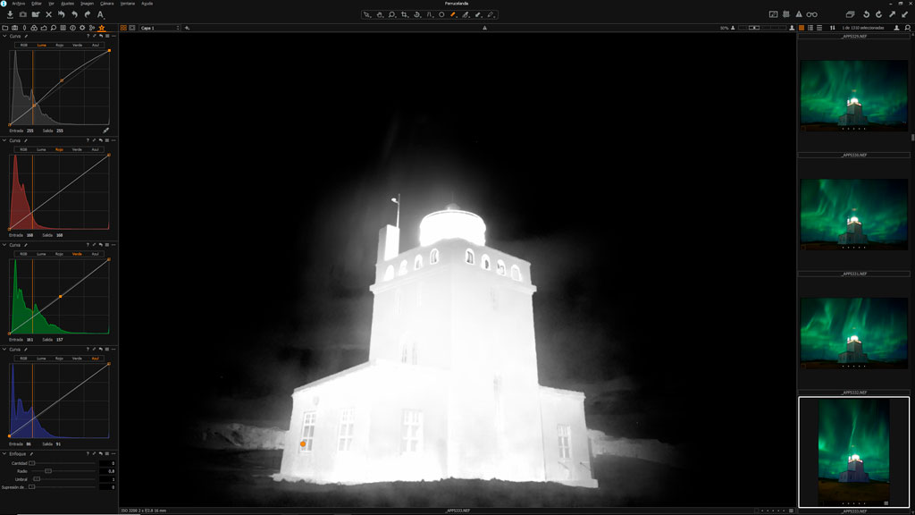Select the _APP5329.NEF aurora thumbnail
915x515 pixels.
coord(853,95)
